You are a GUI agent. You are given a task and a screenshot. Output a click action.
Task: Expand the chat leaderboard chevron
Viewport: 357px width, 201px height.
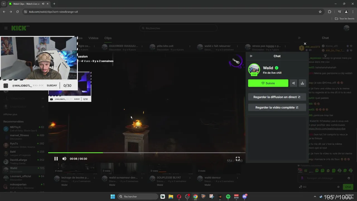[x=325, y=56]
